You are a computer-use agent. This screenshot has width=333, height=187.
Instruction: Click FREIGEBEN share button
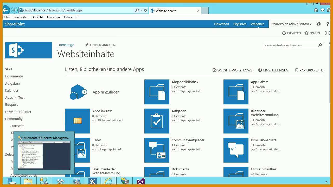[x=291, y=33]
